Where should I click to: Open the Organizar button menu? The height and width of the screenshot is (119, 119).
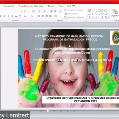pyautogui.click(x=115, y=13)
